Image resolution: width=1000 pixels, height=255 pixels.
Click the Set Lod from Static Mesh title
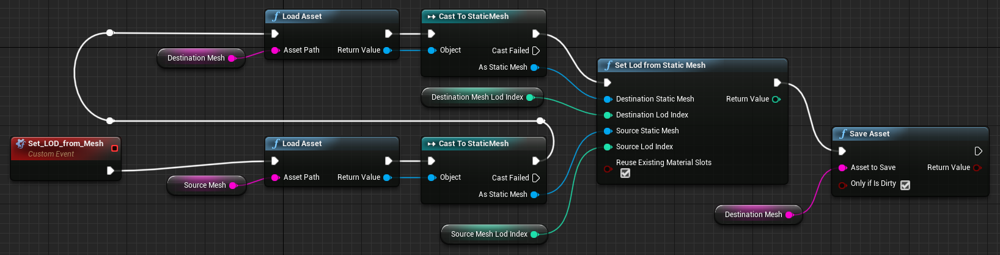(x=660, y=65)
